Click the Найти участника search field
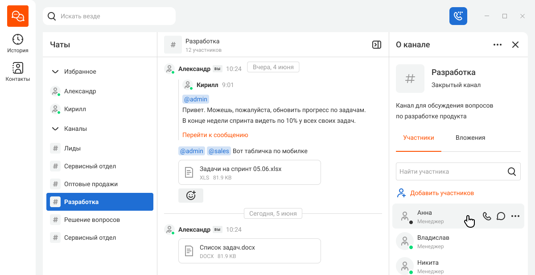 (x=458, y=171)
